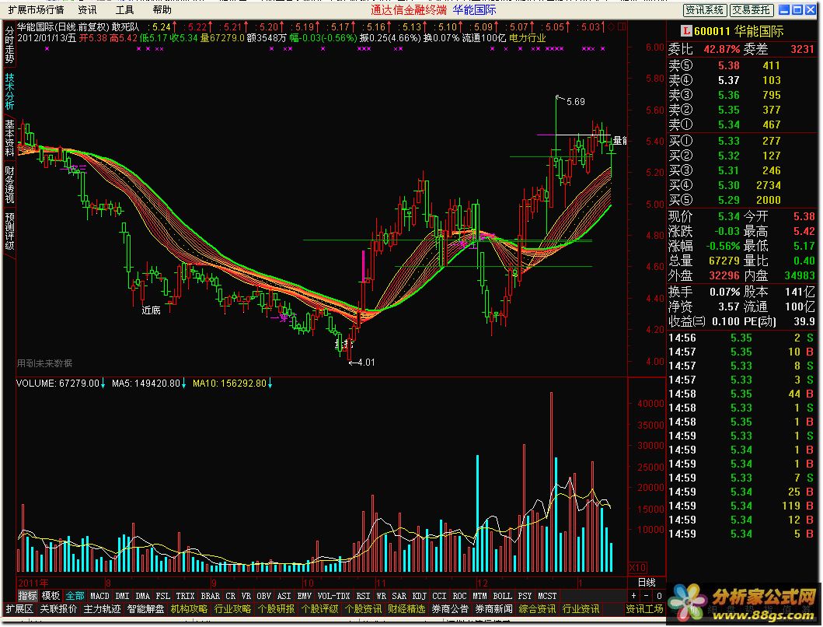Image resolution: width=823 pixels, height=627 pixels.
Task: Click the X10 scale marker on volume axis
Action: [638, 568]
